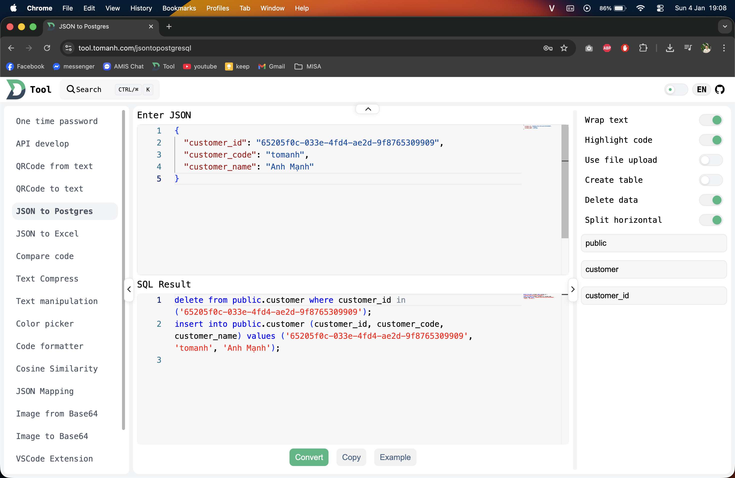Click the ABP adblocker extension icon
The image size is (735, 478).
point(606,48)
